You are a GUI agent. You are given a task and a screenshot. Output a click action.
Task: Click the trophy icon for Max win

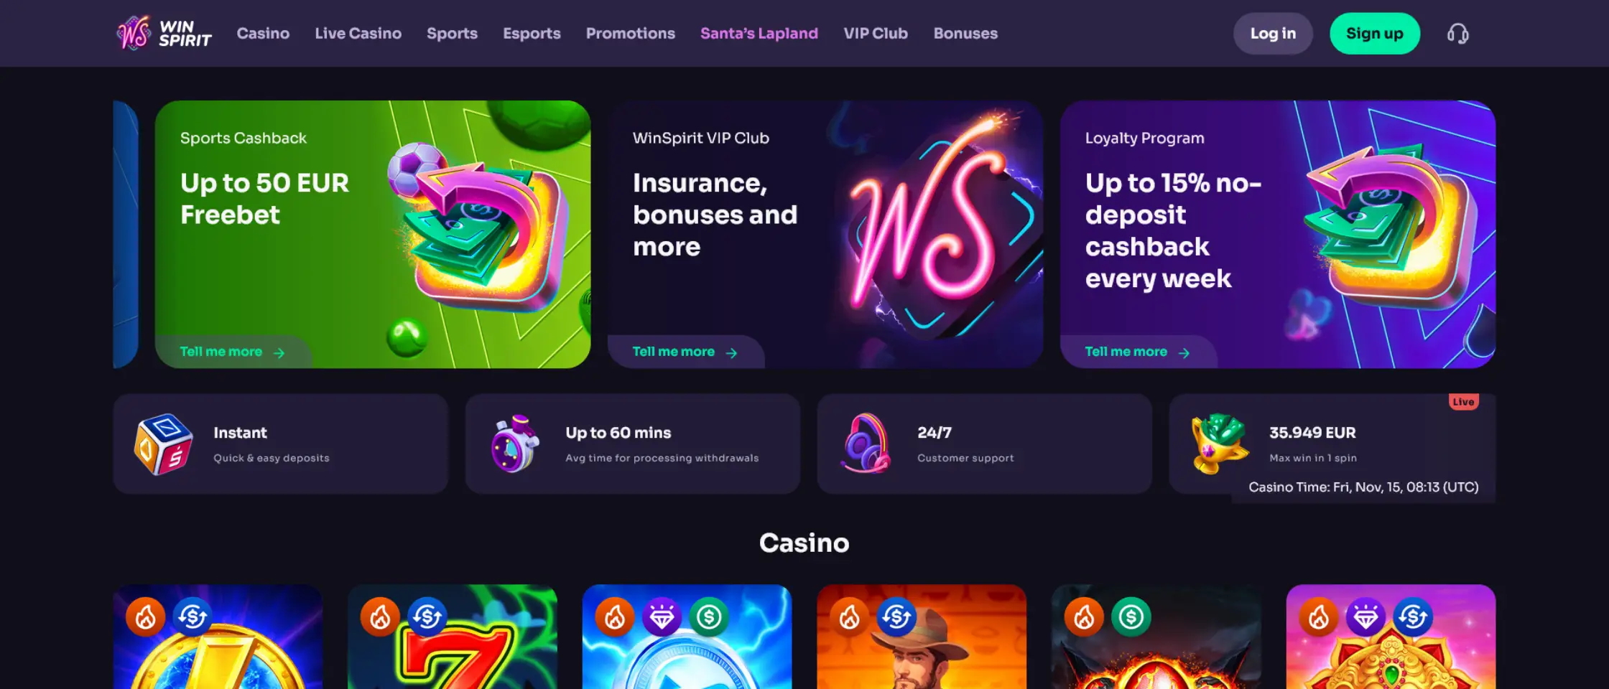1218,444
